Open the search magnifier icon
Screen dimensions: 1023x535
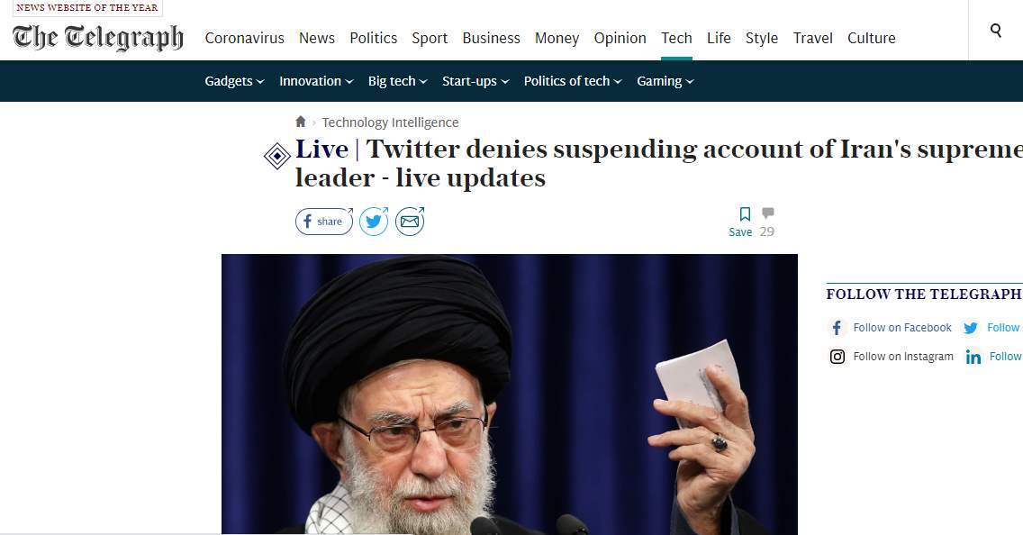coord(996,30)
